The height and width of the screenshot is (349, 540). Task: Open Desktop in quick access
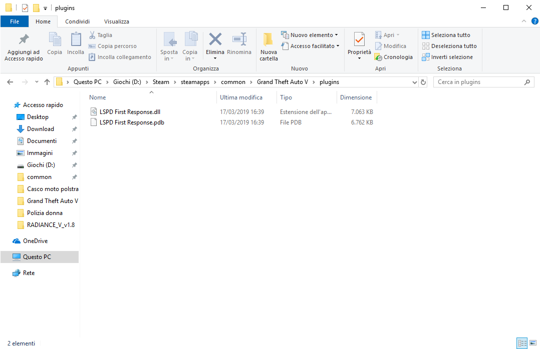[38, 117]
